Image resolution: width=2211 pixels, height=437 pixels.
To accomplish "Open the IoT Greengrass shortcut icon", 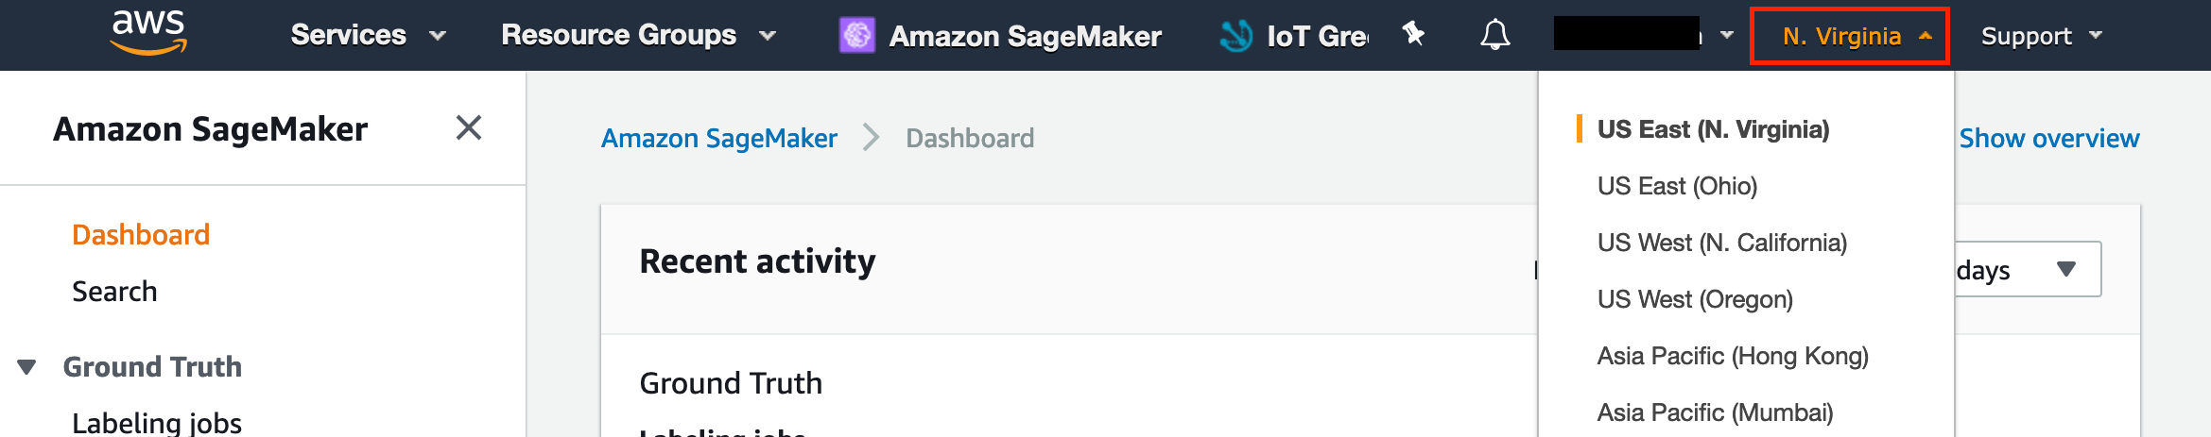I will (1235, 36).
